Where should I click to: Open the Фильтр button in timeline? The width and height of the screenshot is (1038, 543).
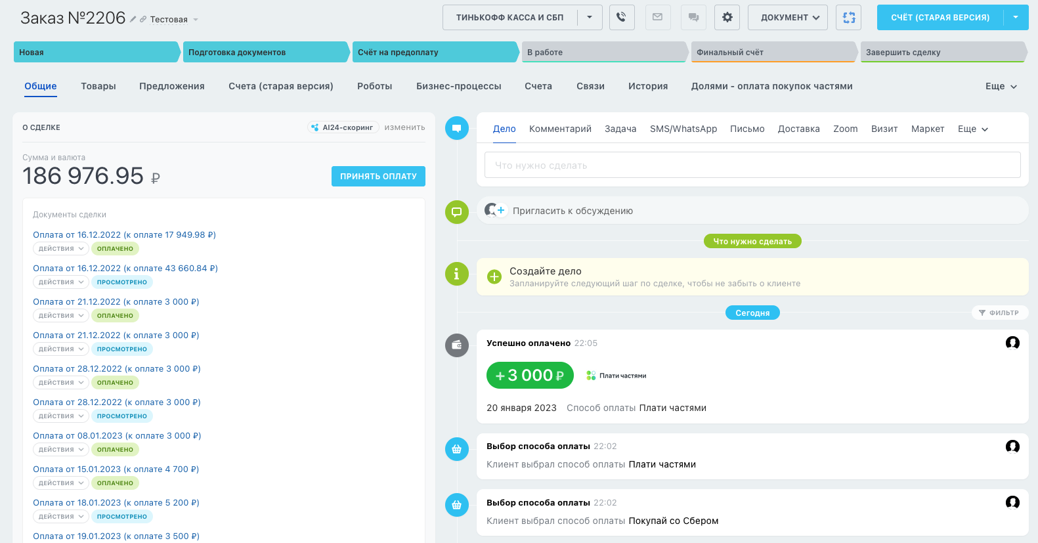point(999,313)
